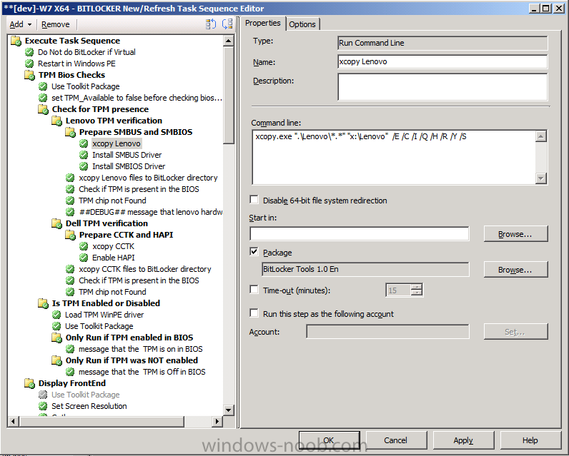Click the expand all groups toolbar icon
This screenshot has width=569, height=456.
point(211,24)
